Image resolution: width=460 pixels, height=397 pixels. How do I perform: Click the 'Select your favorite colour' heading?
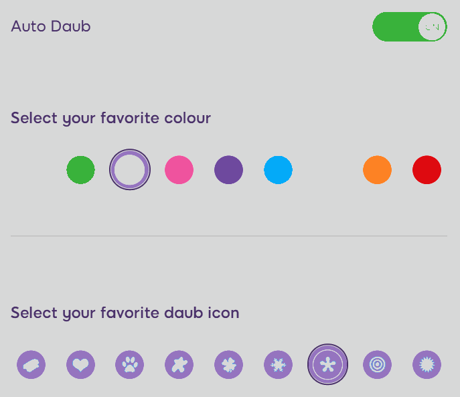111,118
